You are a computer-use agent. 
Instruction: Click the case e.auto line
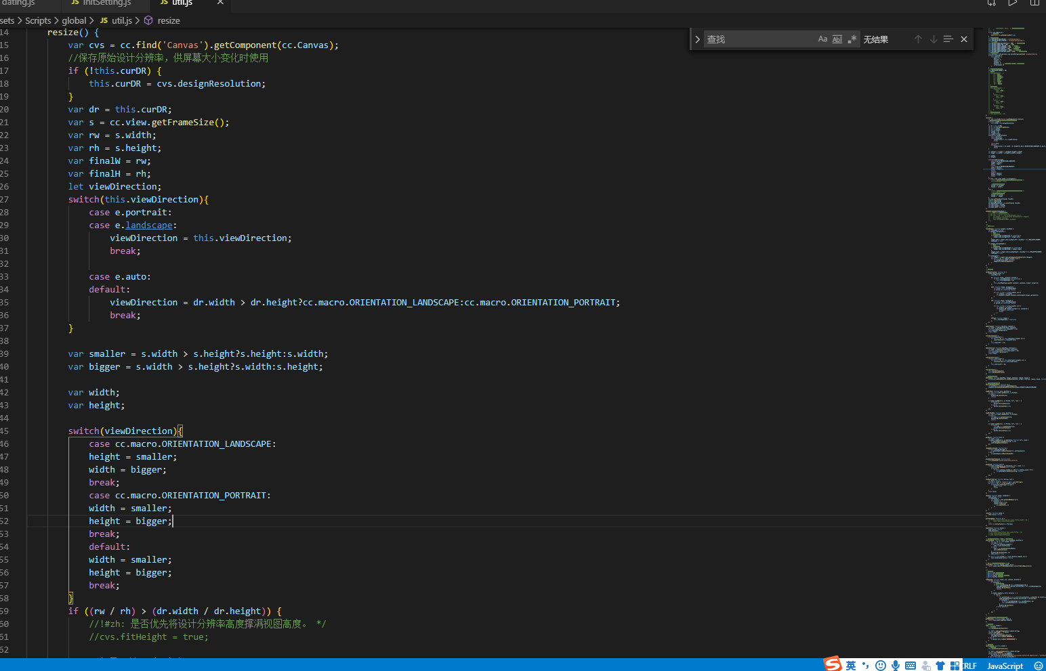120,277
